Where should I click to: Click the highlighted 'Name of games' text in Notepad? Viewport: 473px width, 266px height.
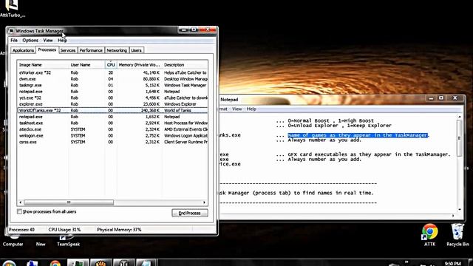point(358,135)
